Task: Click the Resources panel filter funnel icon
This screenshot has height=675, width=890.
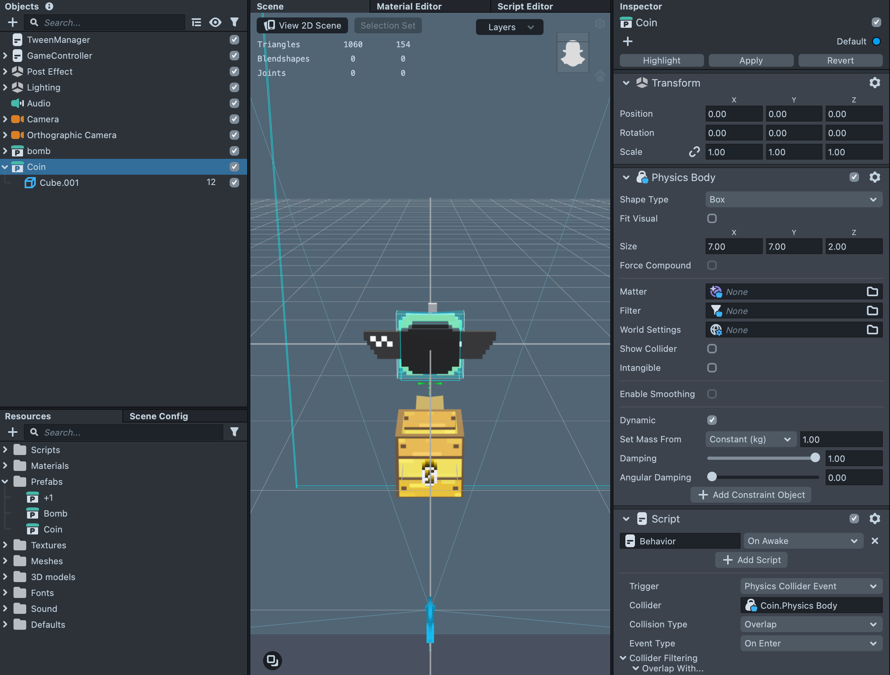Action: click(x=234, y=432)
